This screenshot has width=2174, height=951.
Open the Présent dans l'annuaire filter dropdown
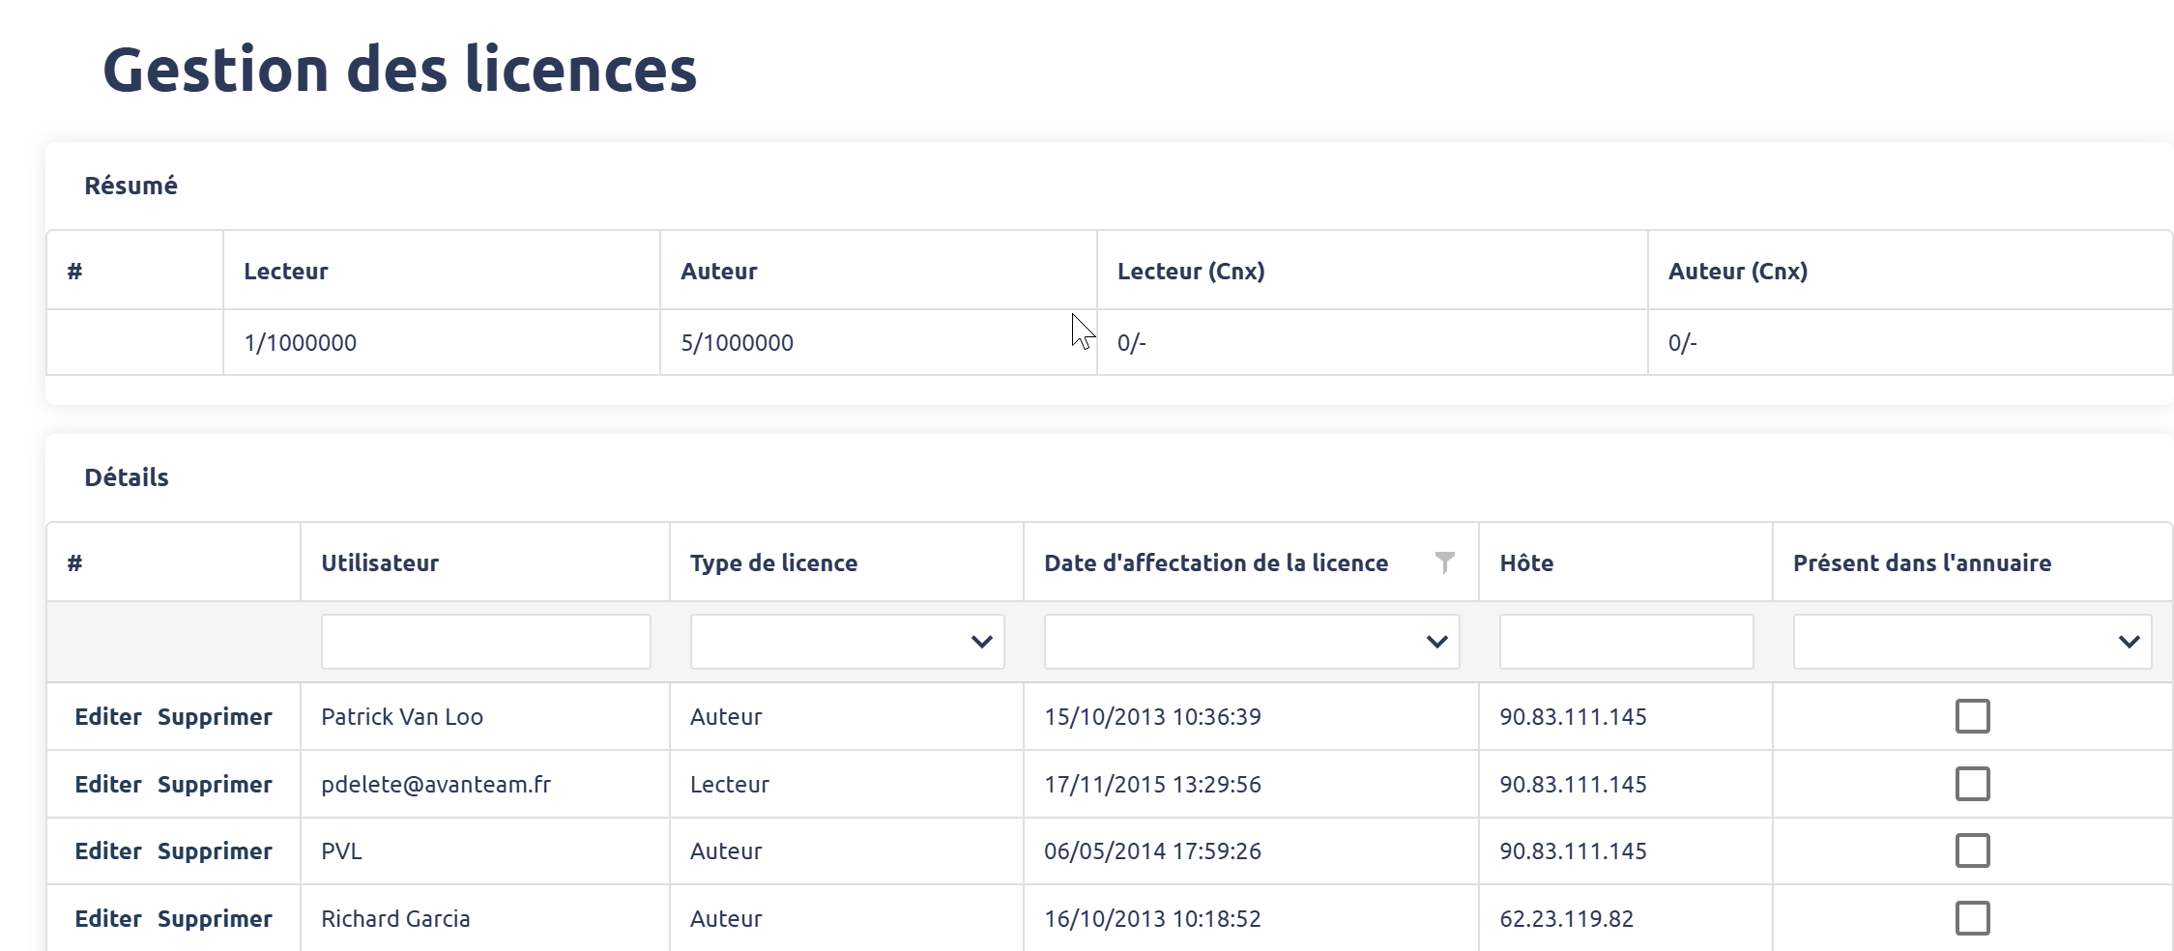tap(1972, 642)
